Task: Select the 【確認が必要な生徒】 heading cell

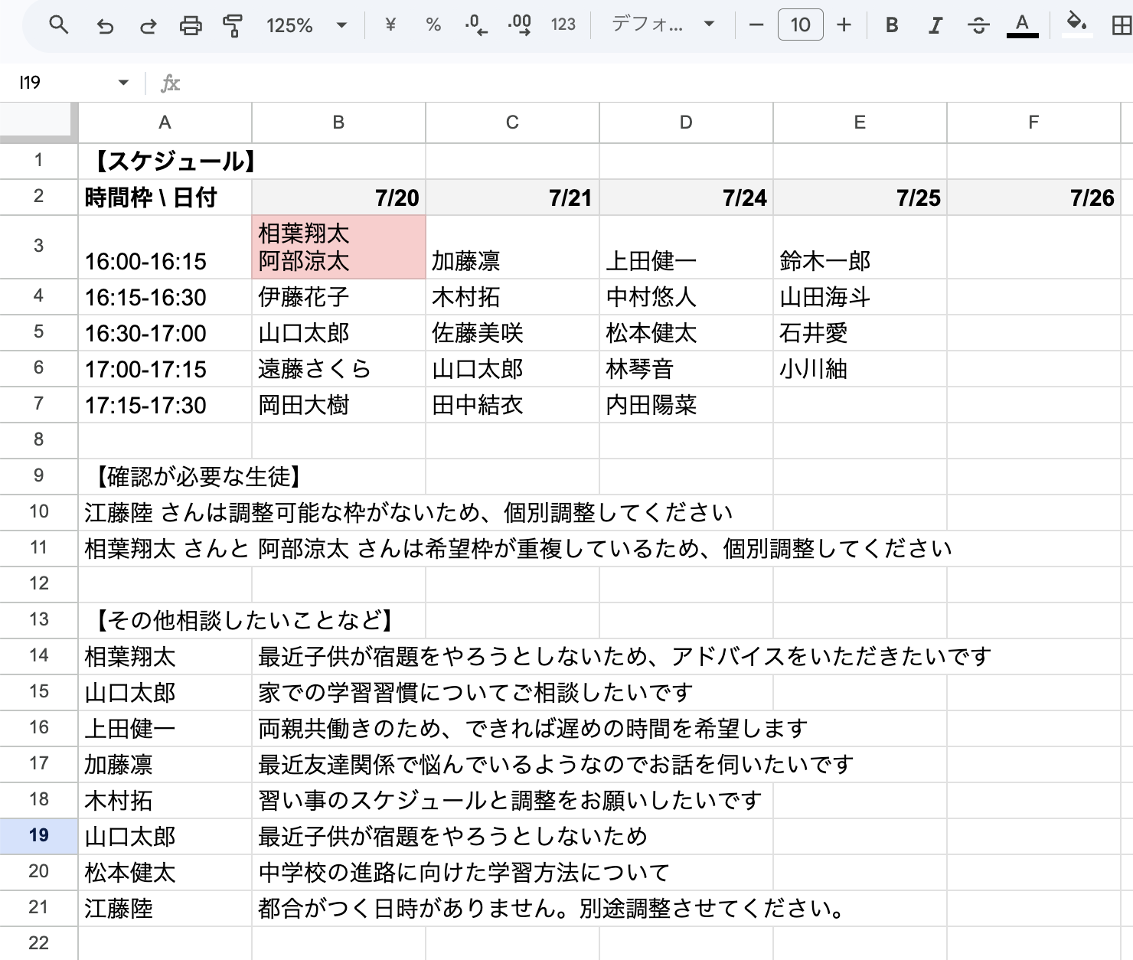Action: click(x=165, y=477)
